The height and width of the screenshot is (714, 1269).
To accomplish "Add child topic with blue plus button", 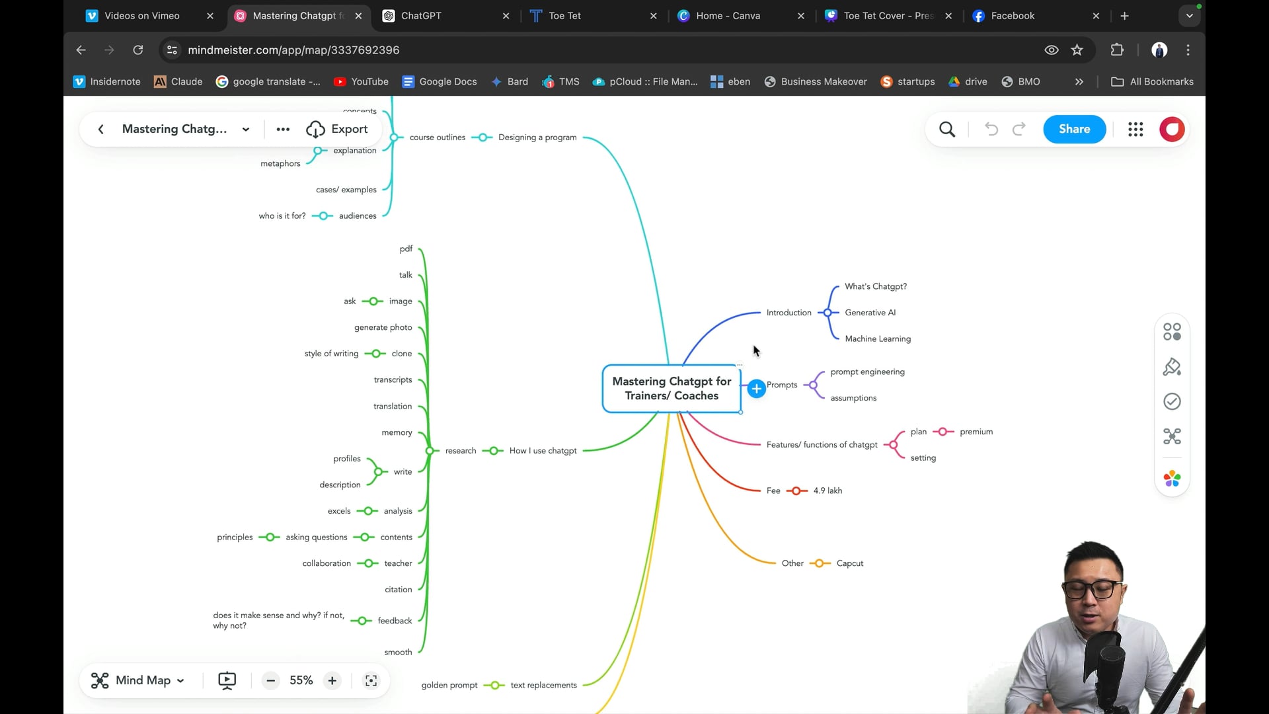I will (x=756, y=389).
